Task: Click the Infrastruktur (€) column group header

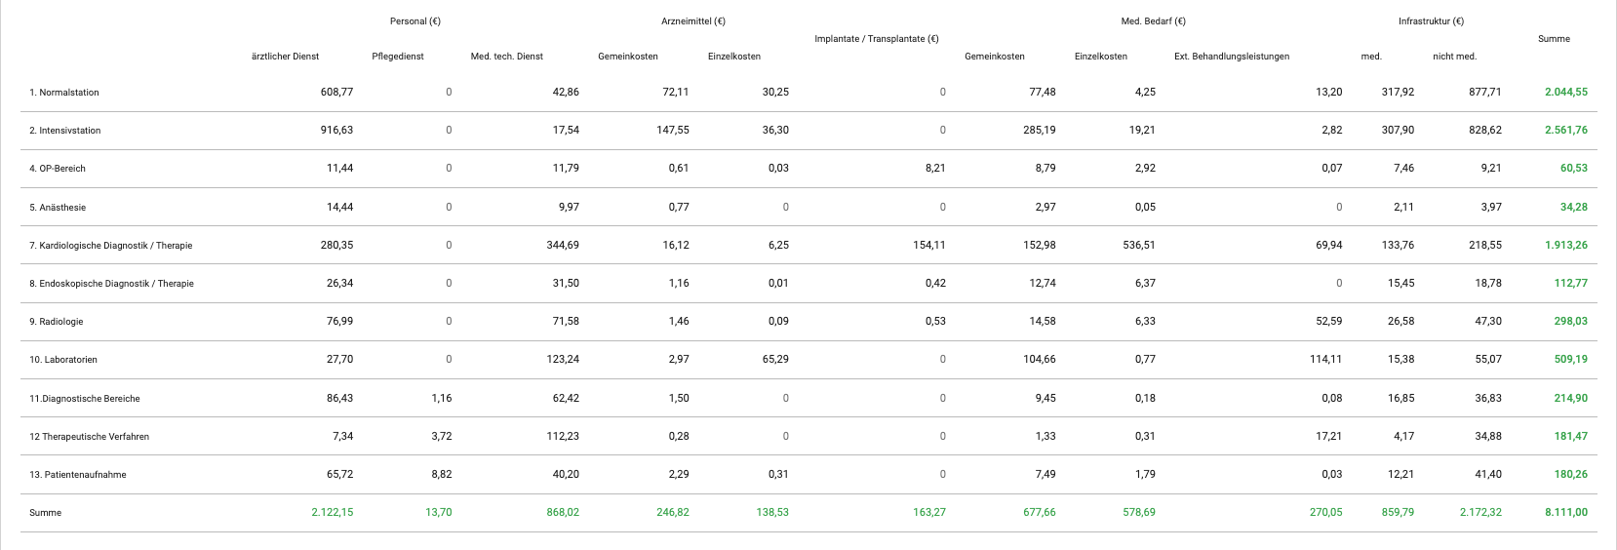Action: (x=1431, y=21)
